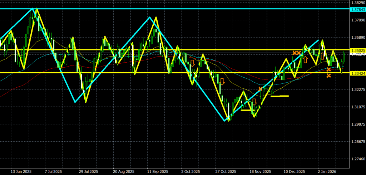
Task: Select the single orange X on the cyan uptrend line
Action: (x=261, y=89)
